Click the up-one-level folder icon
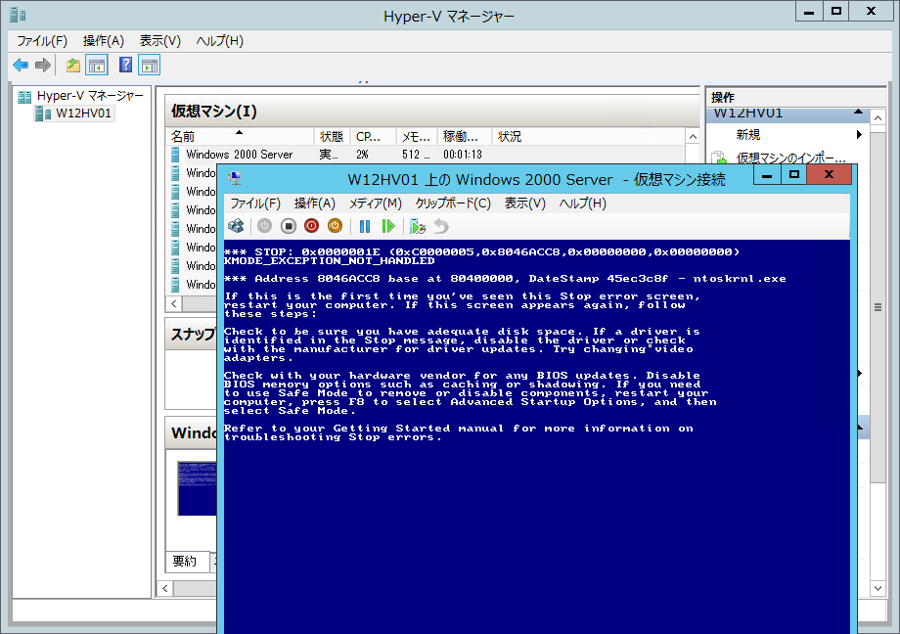Viewport: 900px width, 634px height. click(x=73, y=66)
